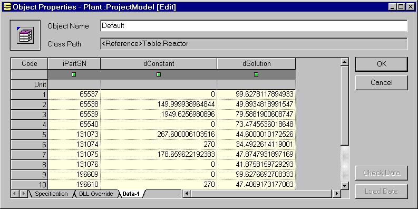Click cell value 196610
This screenshot has width=418, height=209.
pyautogui.click(x=74, y=184)
